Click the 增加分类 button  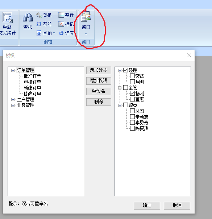pos(99,70)
